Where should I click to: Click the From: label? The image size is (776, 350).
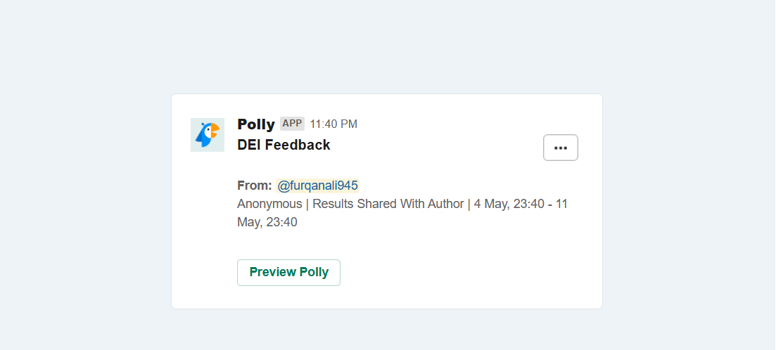(x=255, y=186)
